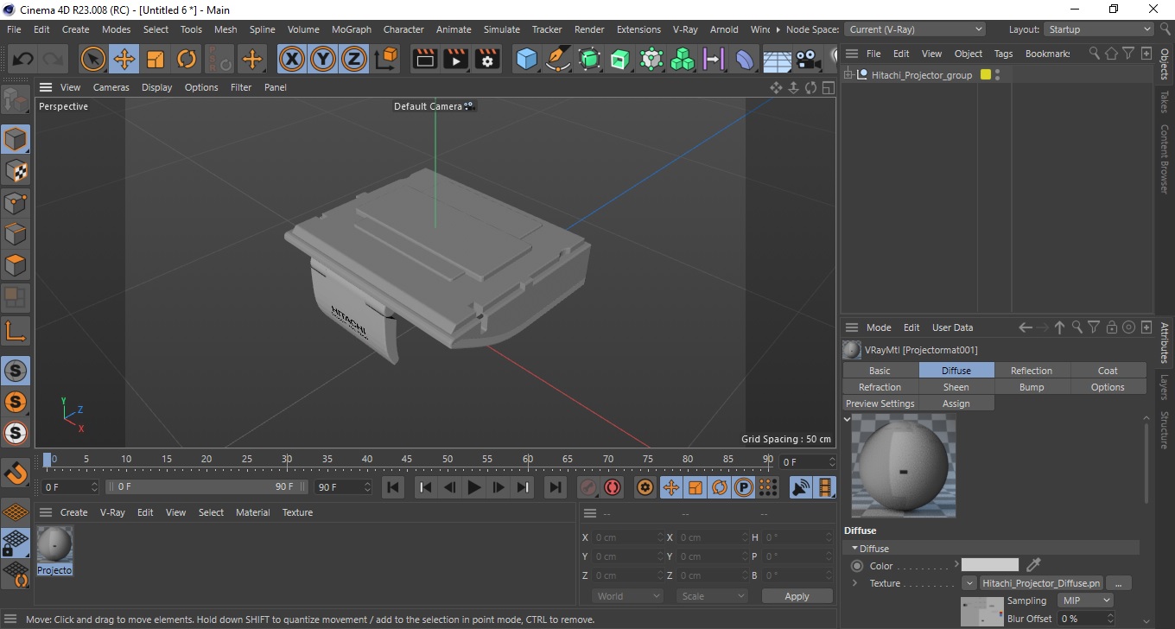Open the Sampling MIP dropdown
The width and height of the screenshot is (1175, 629).
[x=1086, y=600]
